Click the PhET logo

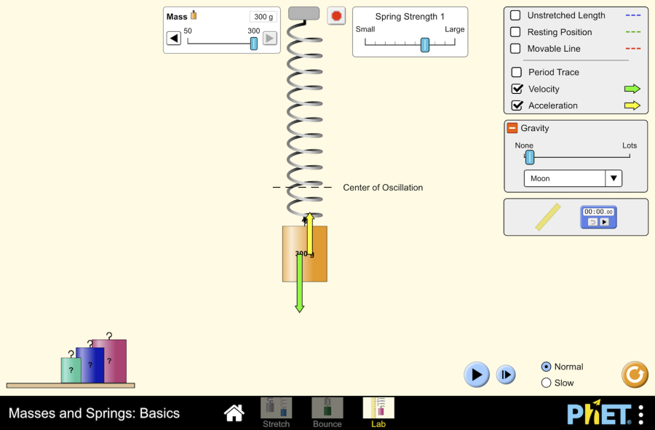pos(598,413)
